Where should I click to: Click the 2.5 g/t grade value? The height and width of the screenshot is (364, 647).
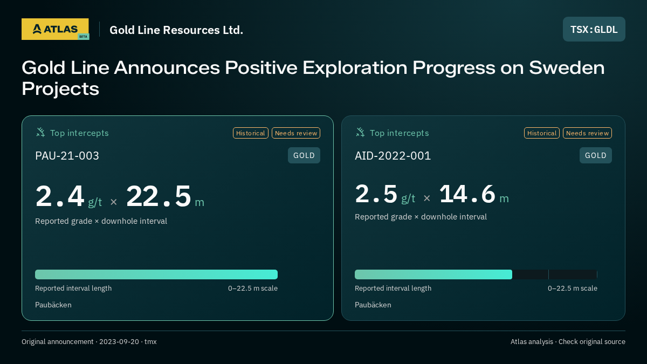pos(385,194)
